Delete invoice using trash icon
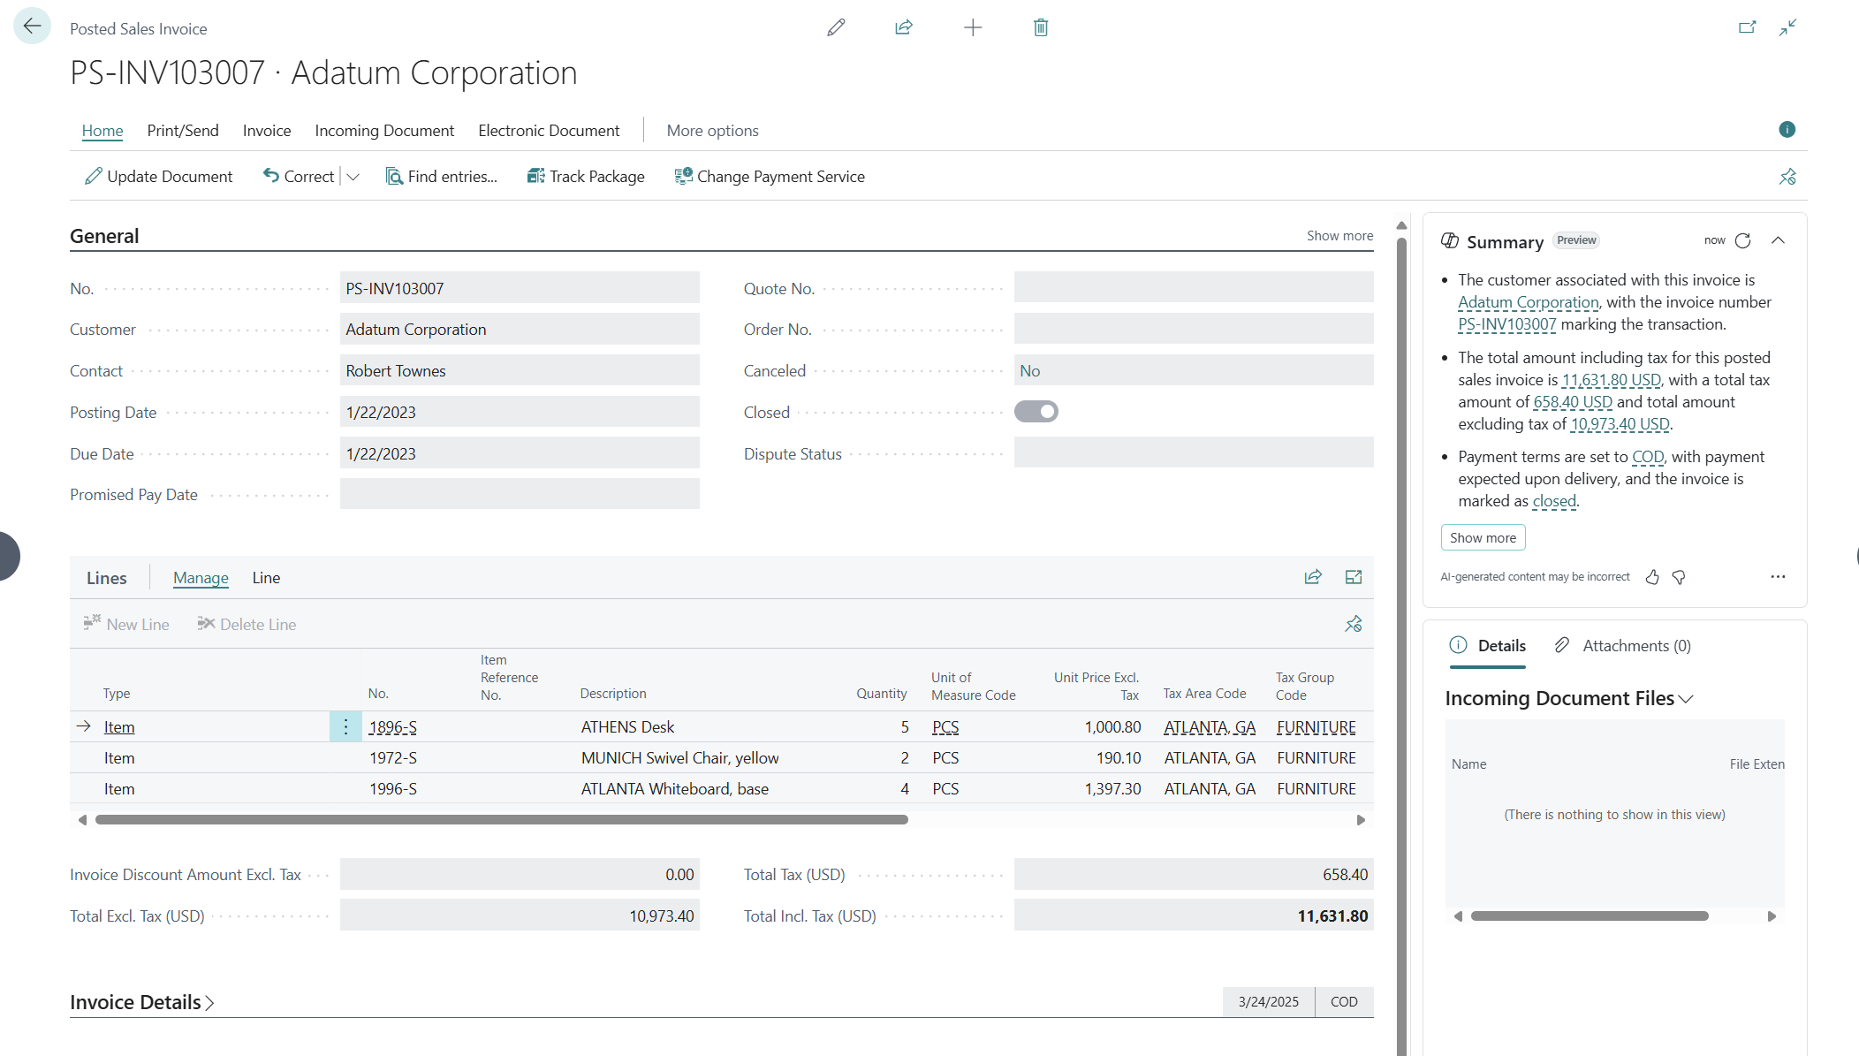 tap(1041, 27)
